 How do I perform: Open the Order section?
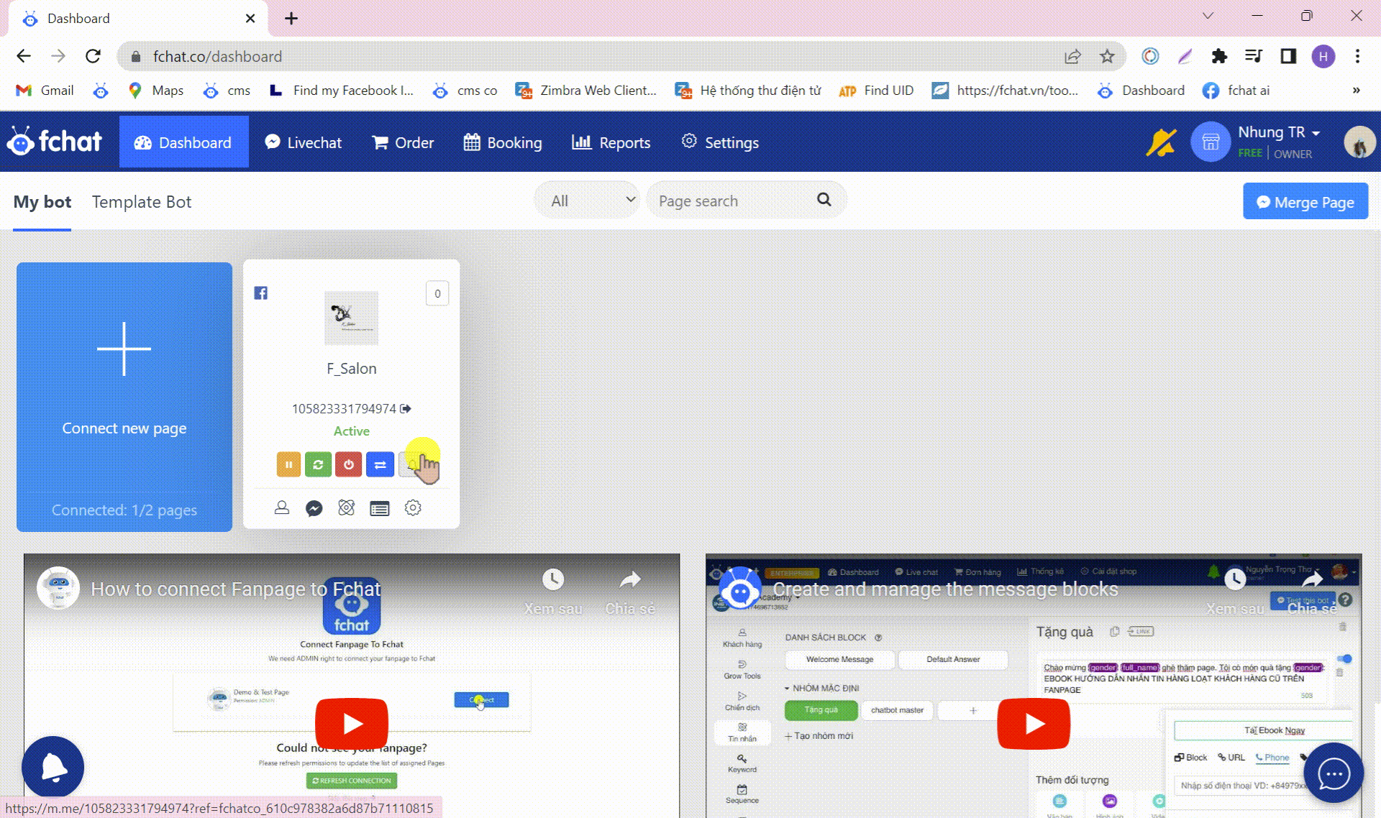403,142
